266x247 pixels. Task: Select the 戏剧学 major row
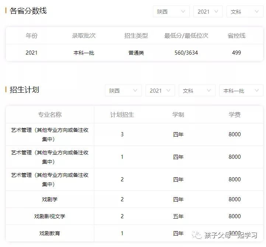coord(50,199)
